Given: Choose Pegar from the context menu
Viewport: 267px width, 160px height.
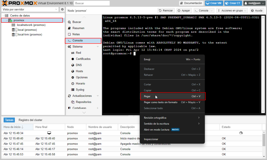Looking at the screenshot, I should (172, 96).
